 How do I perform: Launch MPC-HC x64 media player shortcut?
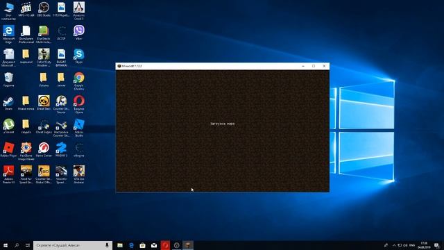26,10
